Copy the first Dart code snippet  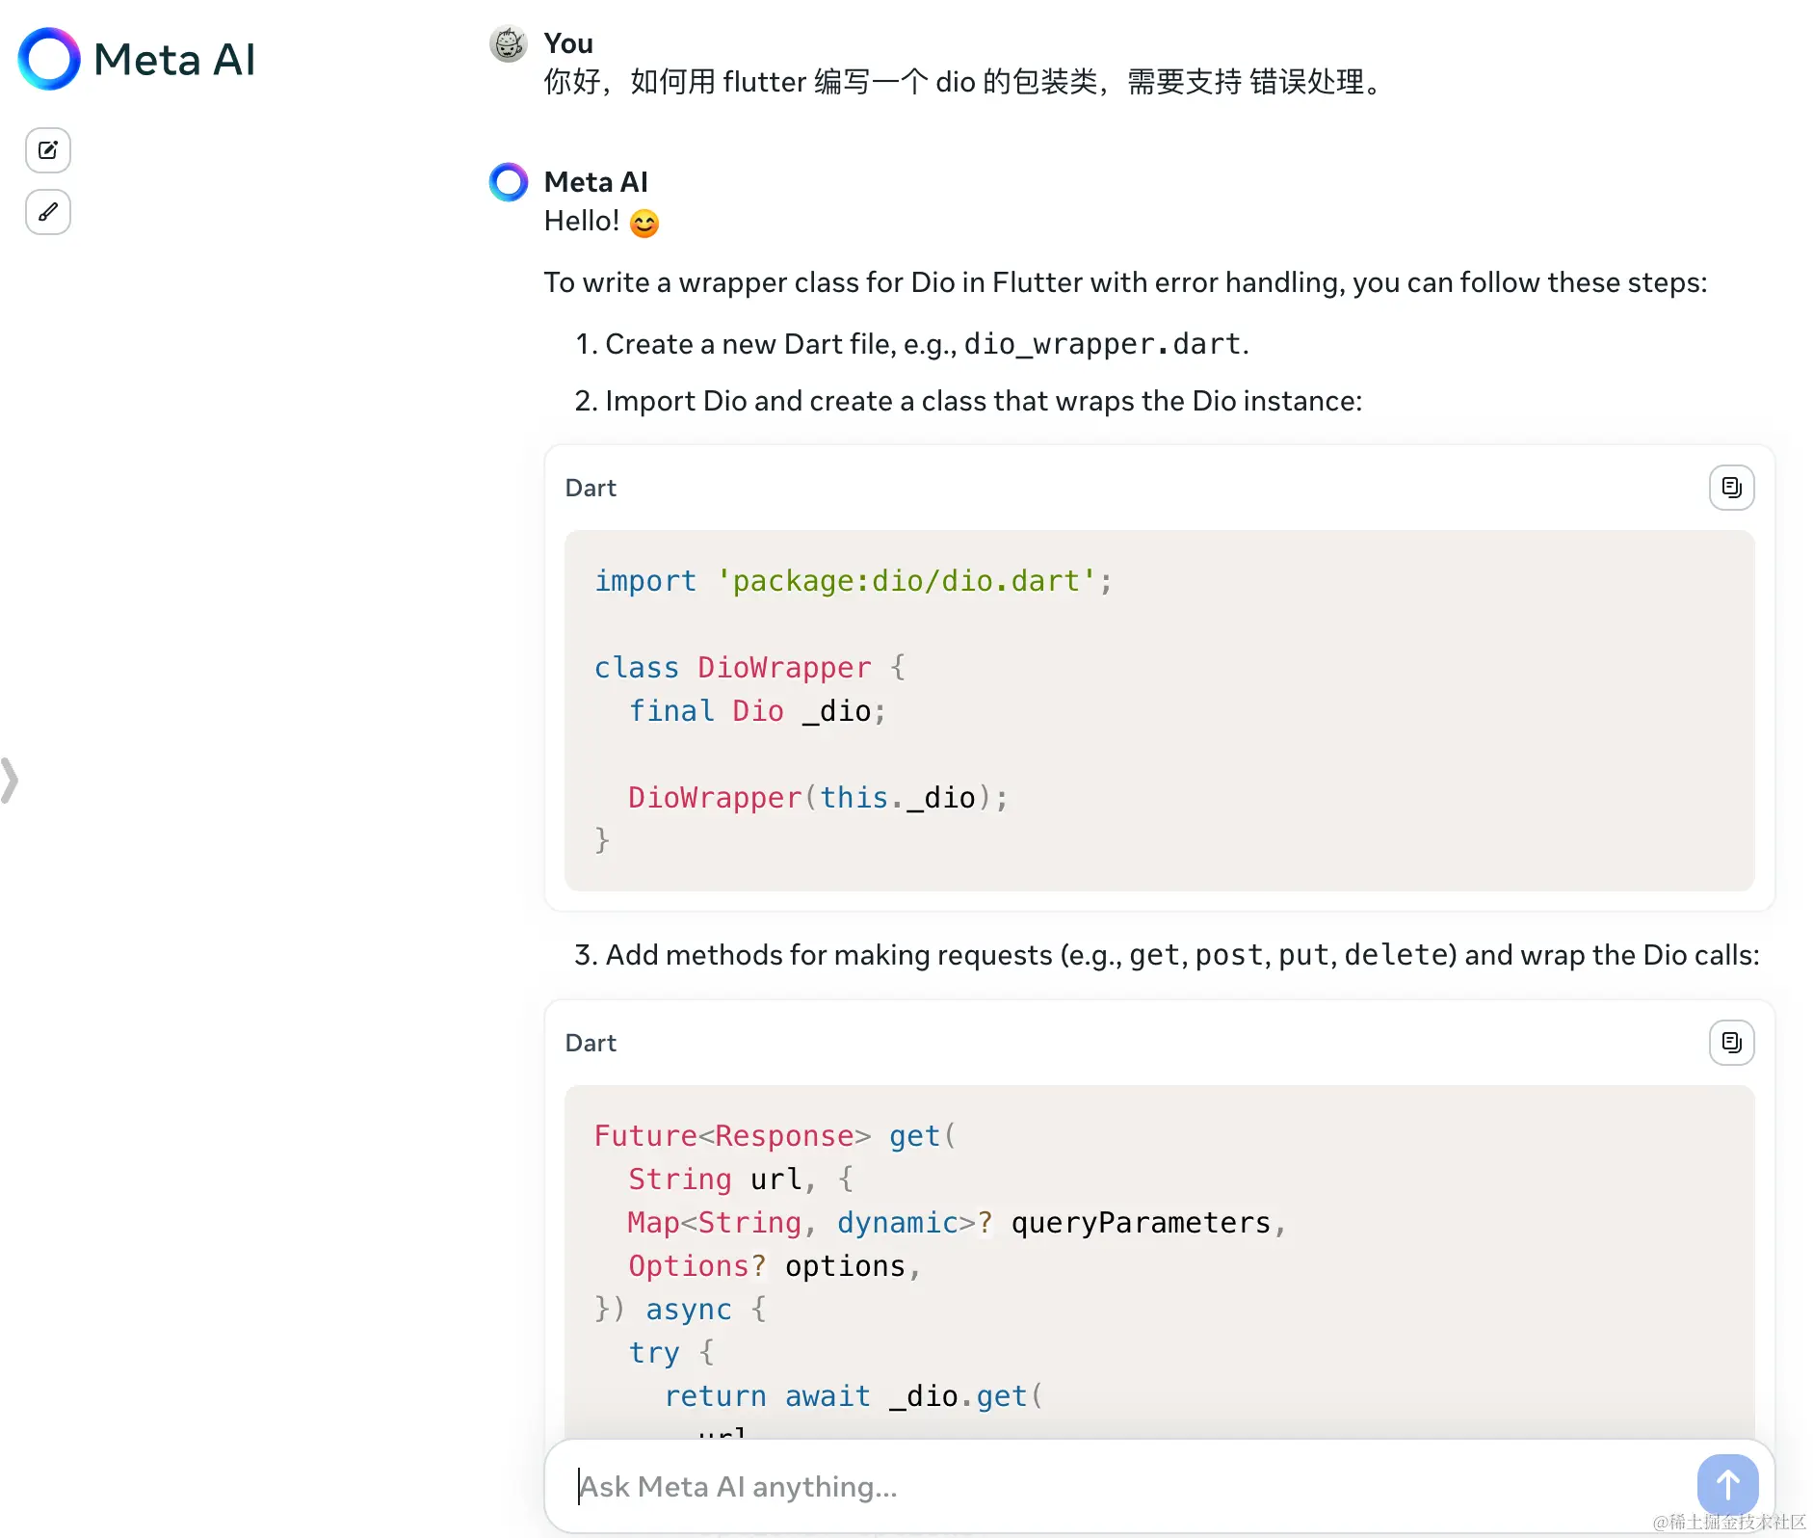[x=1730, y=487]
